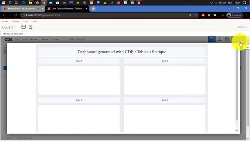The width and height of the screenshot is (250, 141).
Task: Open the notification center icon
Action: click(x=244, y=3)
